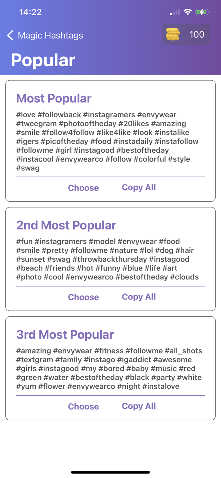
Task: Tap the Wi-Fi signal icon
Action: click(x=188, y=11)
